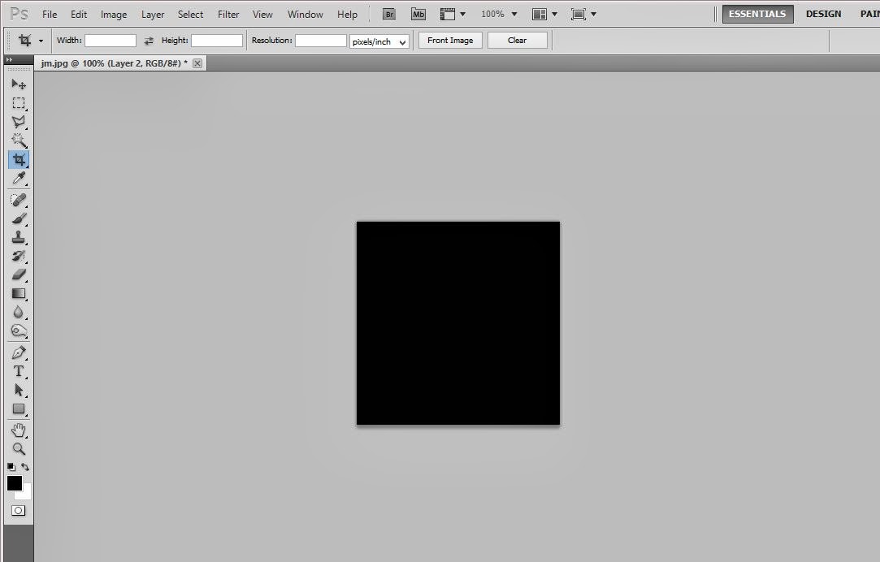880x562 pixels.
Task: Select the Crop tool in toolbox
Action: click(19, 159)
